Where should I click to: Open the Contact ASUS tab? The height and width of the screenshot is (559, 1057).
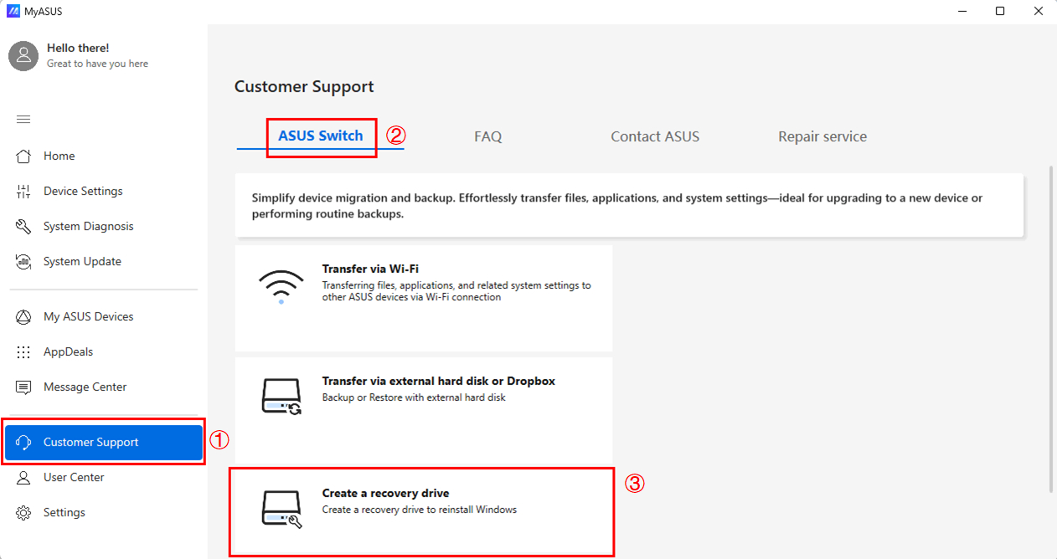[x=654, y=136]
